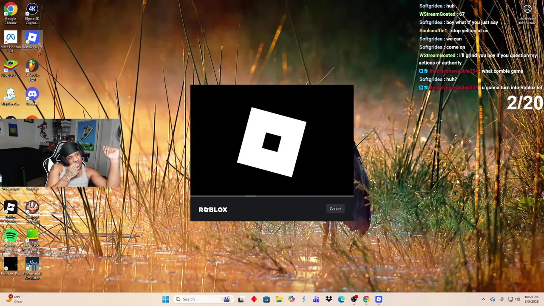Open BlueStacks Multi-Instance desktop icon

pos(32,240)
